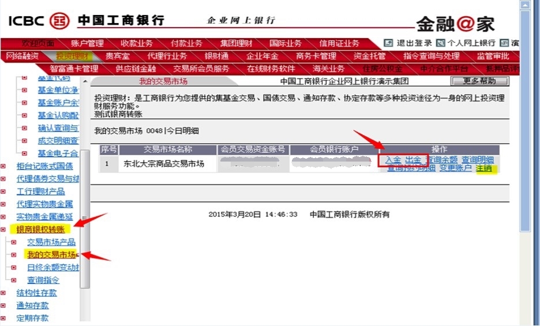Click the page scrollbar top arrow
540x326 pixels.
(525, 5)
